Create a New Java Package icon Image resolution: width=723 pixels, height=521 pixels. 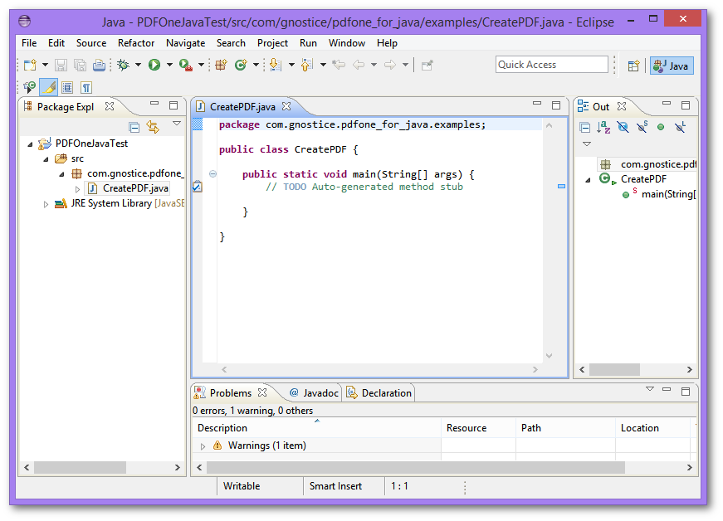pos(221,65)
